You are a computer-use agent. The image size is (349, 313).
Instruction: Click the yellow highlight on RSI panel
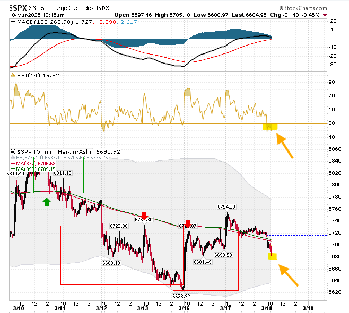[x=270, y=127]
